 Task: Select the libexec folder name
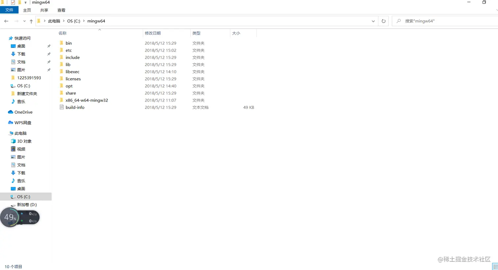click(72, 72)
